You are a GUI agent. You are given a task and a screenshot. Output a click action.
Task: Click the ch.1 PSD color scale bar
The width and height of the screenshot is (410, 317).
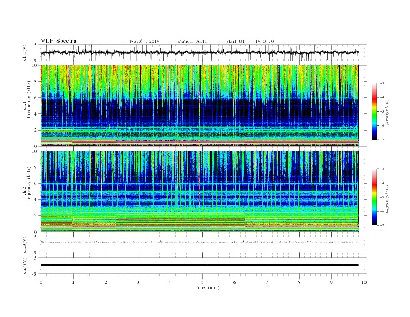[x=375, y=111]
